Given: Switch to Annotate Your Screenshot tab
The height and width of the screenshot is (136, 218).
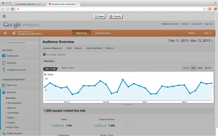Looking at the screenshot, I should 63,4.
